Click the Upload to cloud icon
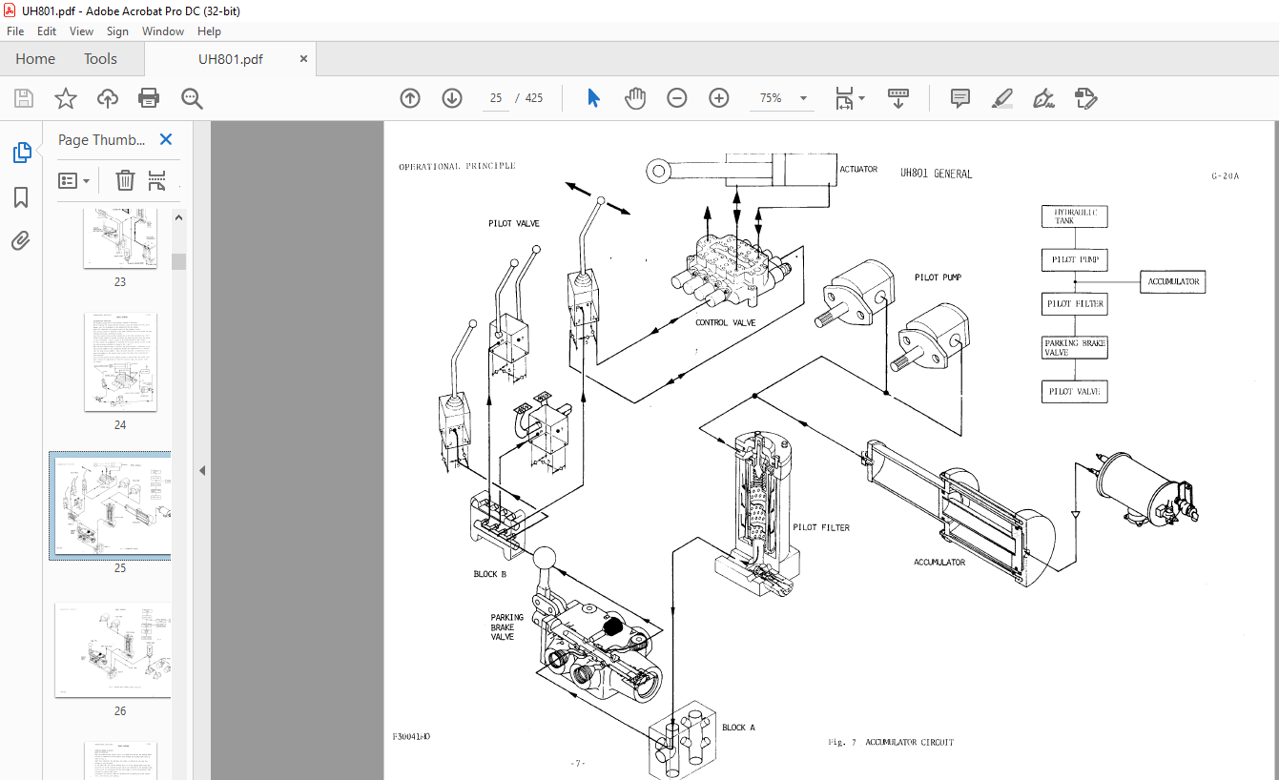This screenshot has height=780, width=1279. click(x=108, y=98)
